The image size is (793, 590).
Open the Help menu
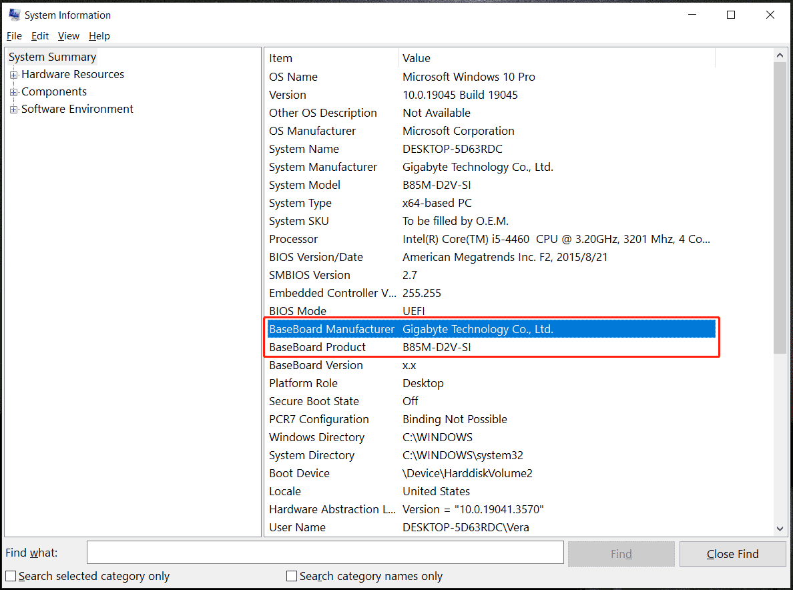(99, 36)
